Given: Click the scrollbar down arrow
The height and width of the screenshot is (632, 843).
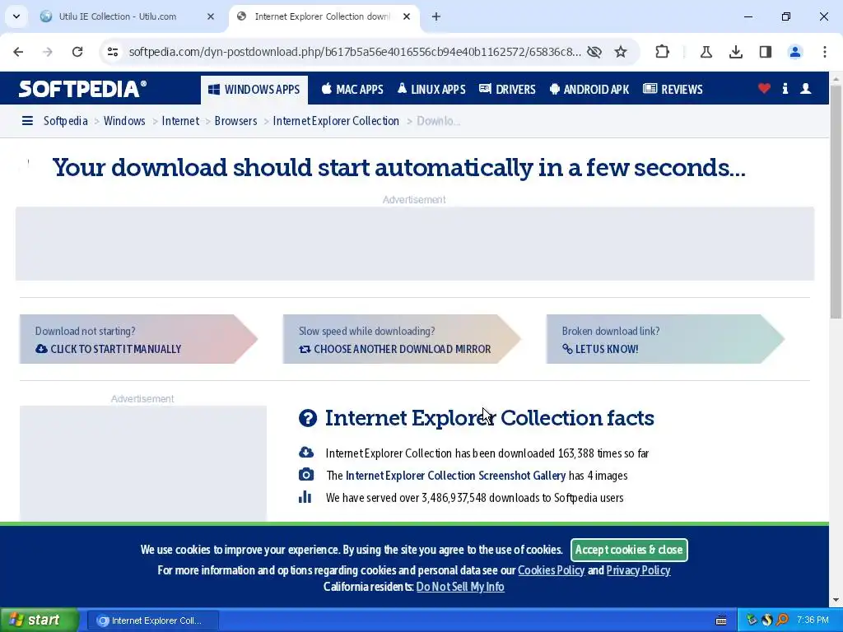Looking at the screenshot, I should (836, 600).
